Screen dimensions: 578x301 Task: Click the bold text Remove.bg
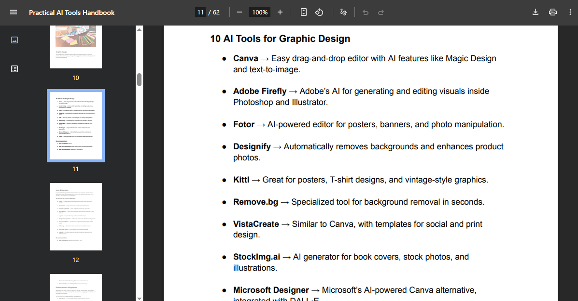point(255,202)
